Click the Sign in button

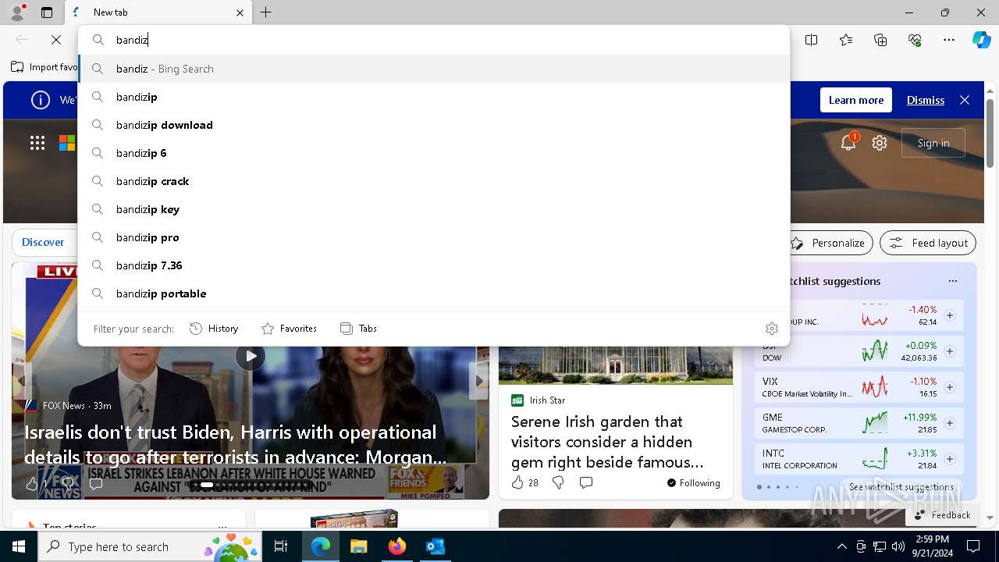click(x=933, y=143)
